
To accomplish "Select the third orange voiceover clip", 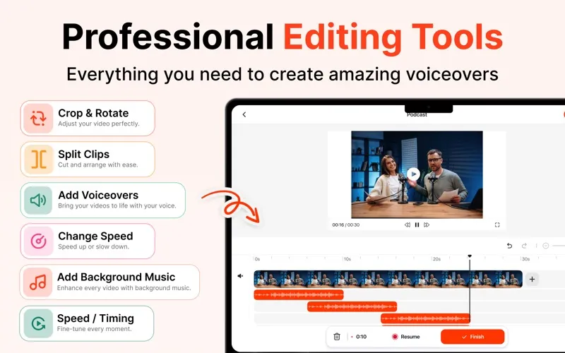I will (426, 318).
